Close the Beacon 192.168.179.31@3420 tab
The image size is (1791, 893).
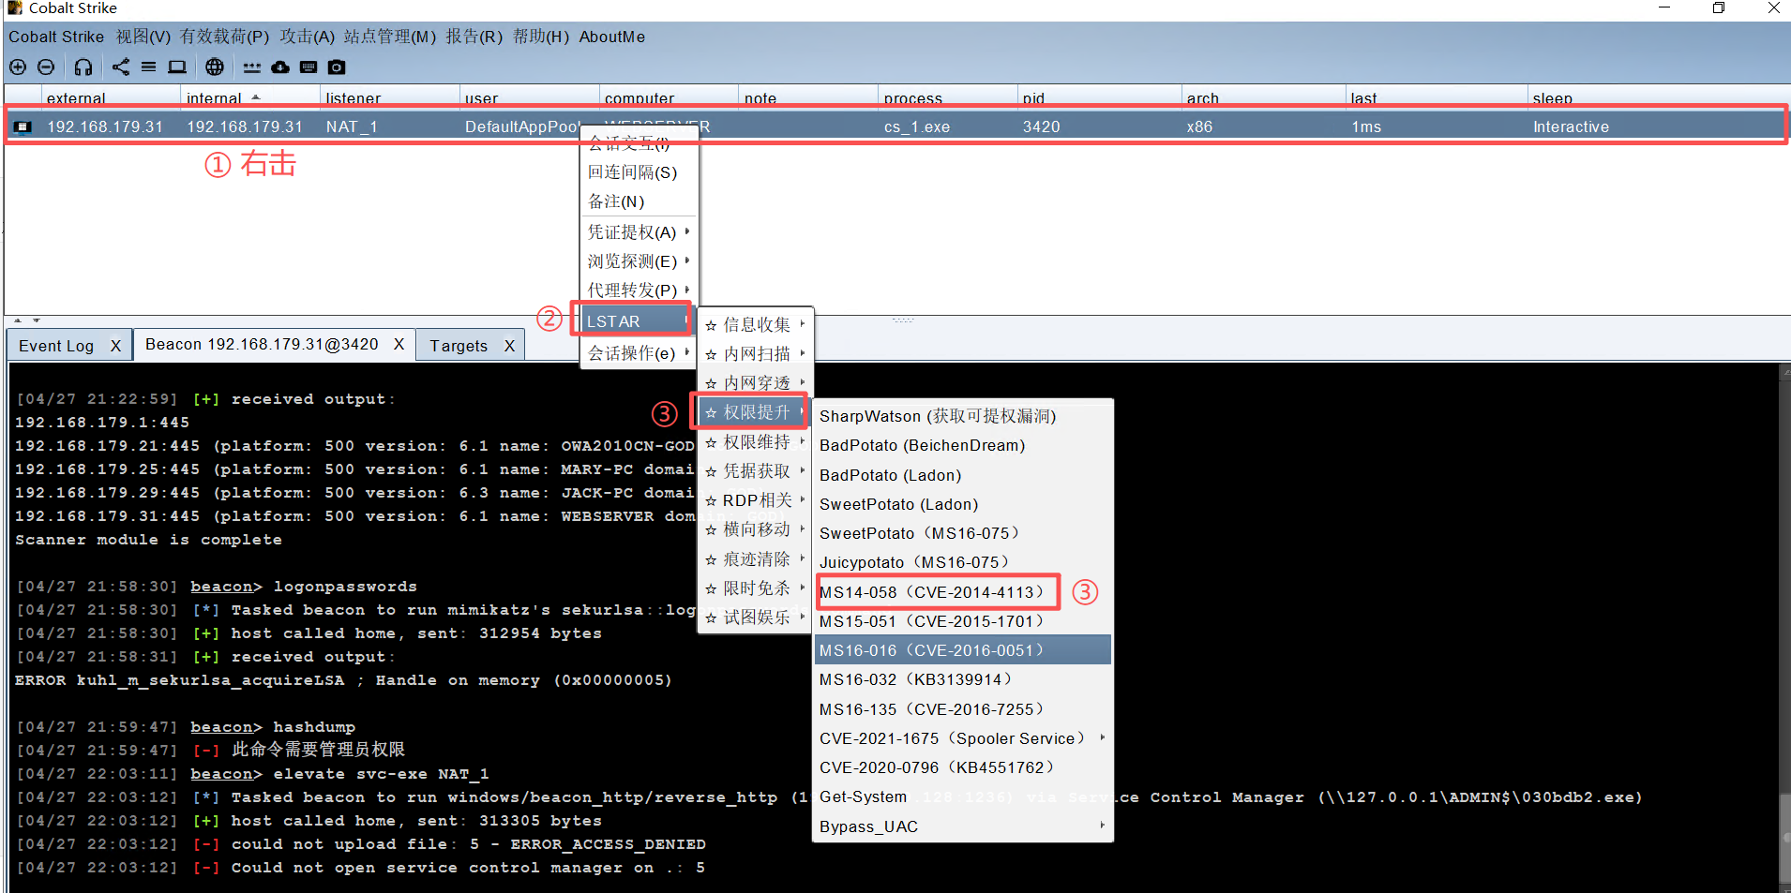pyautogui.click(x=399, y=344)
